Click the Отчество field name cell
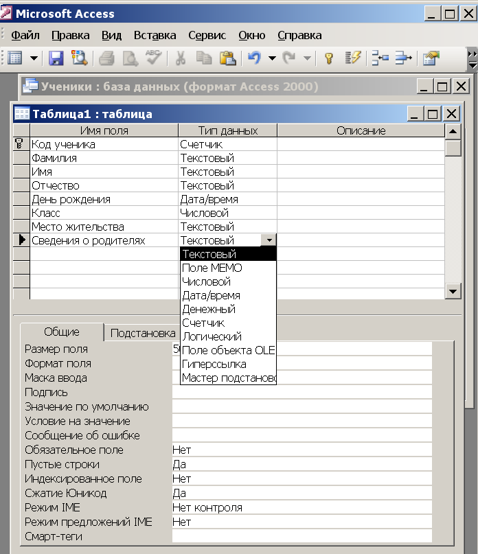Image resolution: width=478 pixels, height=554 pixels. 104,185
